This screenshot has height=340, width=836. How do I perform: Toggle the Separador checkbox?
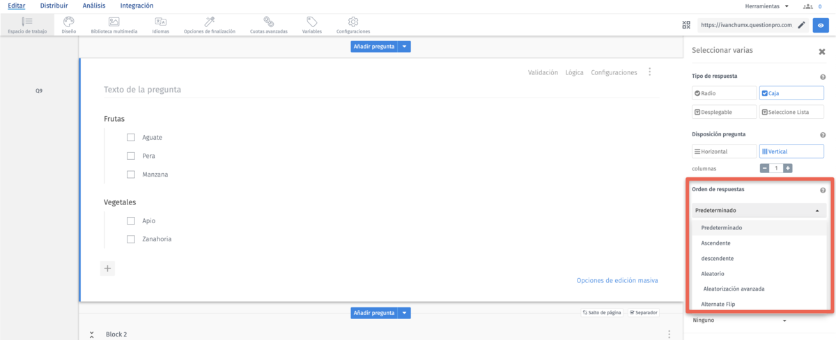click(x=633, y=313)
